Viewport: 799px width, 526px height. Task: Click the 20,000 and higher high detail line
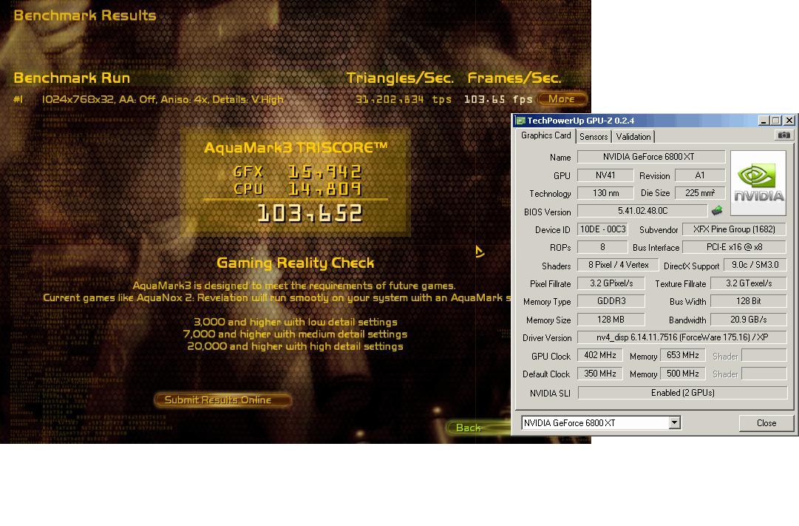pos(295,346)
